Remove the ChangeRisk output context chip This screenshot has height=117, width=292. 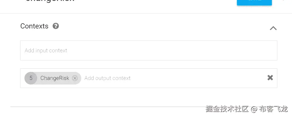(75, 78)
